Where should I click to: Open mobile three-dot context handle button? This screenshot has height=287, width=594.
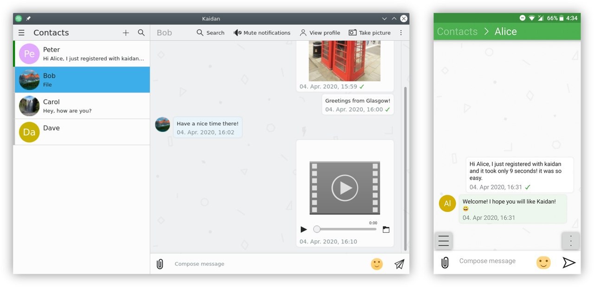click(x=571, y=241)
